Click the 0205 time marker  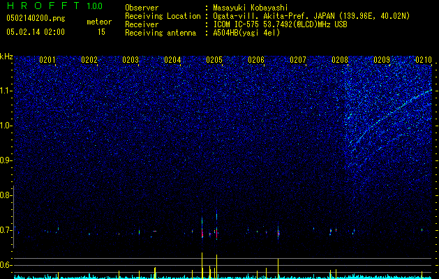pyautogui.click(x=214, y=60)
